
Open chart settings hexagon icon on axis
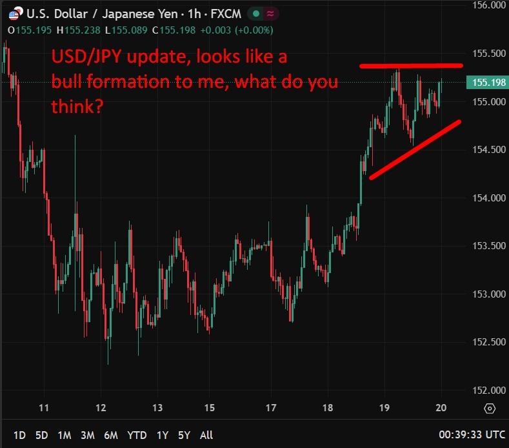pos(489,408)
